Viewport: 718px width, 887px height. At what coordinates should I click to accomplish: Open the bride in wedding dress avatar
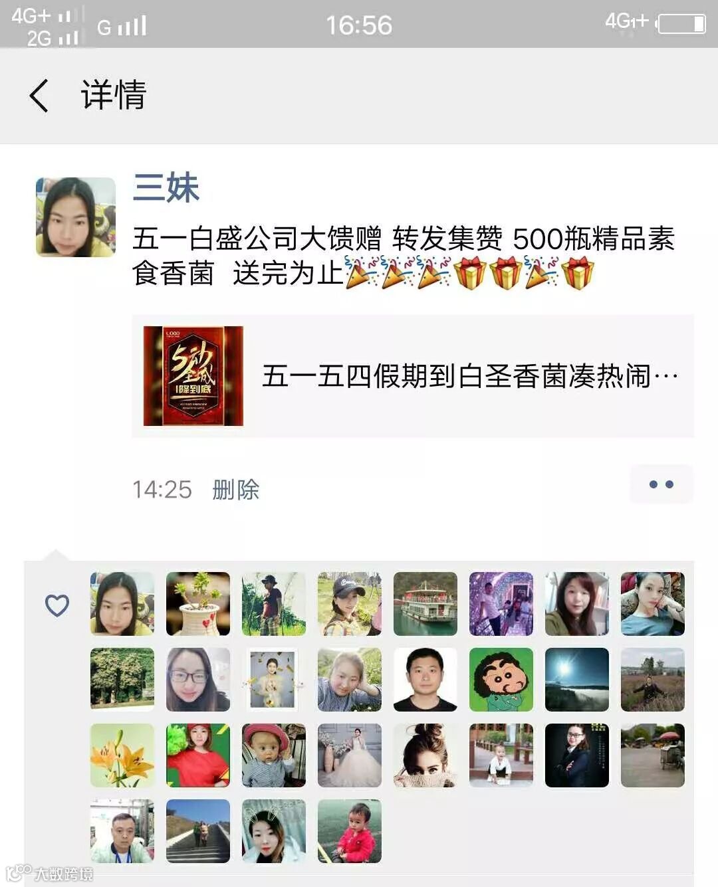(x=350, y=755)
